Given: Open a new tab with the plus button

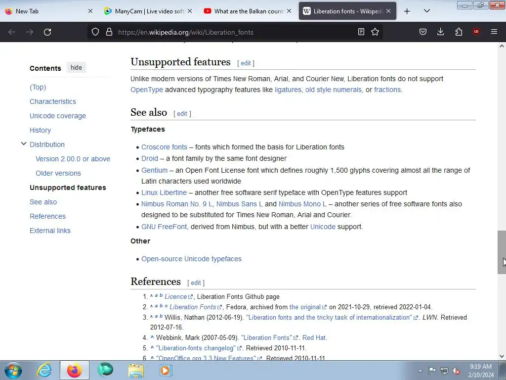Looking at the screenshot, I should point(407,11).
